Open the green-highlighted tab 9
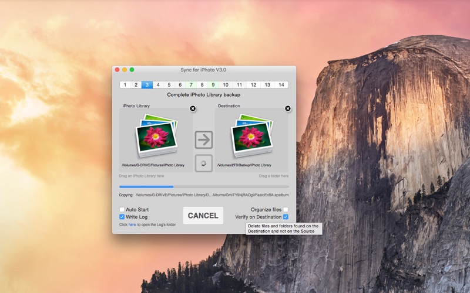The width and height of the screenshot is (470, 293). pyautogui.click(x=213, y=85)
